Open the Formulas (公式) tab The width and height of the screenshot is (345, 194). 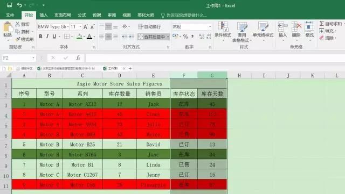81,15
